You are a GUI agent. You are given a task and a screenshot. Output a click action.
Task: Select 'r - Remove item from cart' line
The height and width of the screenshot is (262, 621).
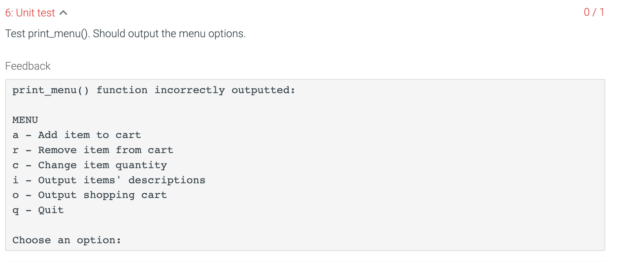pyautogui.click(x=93, y=150)
